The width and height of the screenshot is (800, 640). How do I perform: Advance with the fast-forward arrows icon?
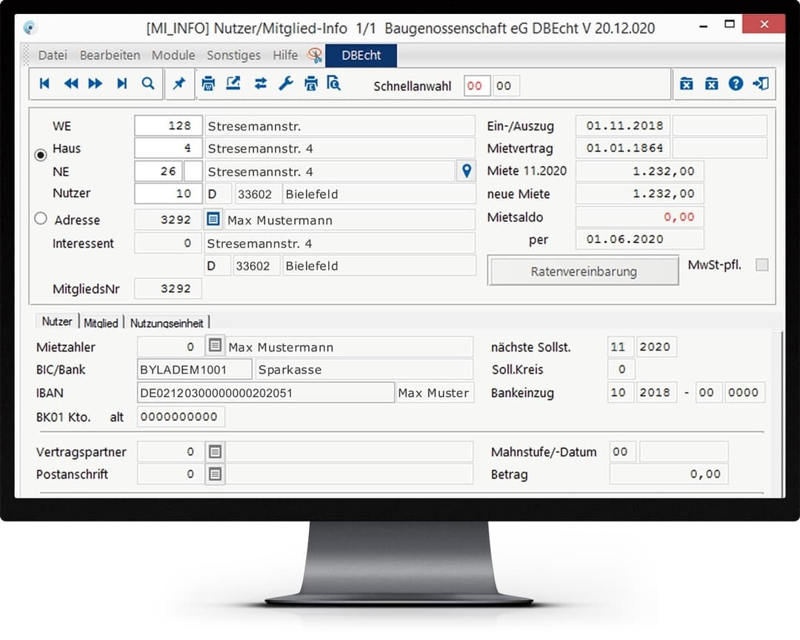(x=96, y=83)
